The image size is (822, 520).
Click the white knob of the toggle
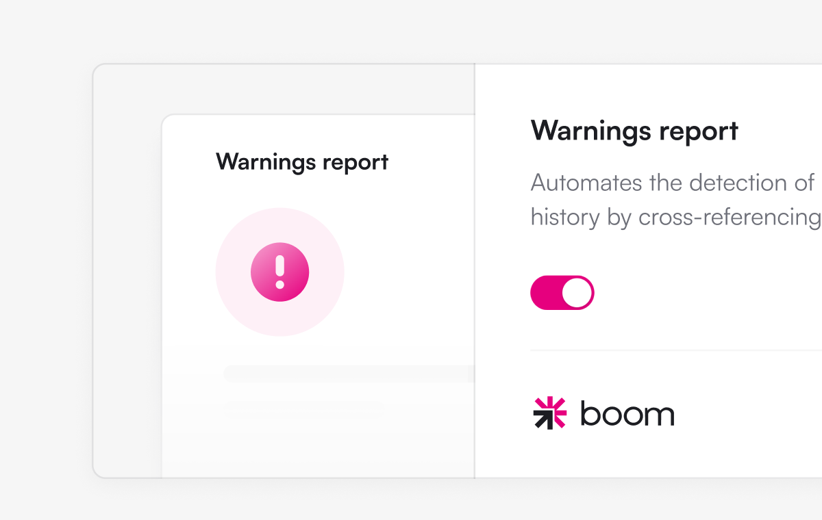pyautogui.click(x=577, y=293)
